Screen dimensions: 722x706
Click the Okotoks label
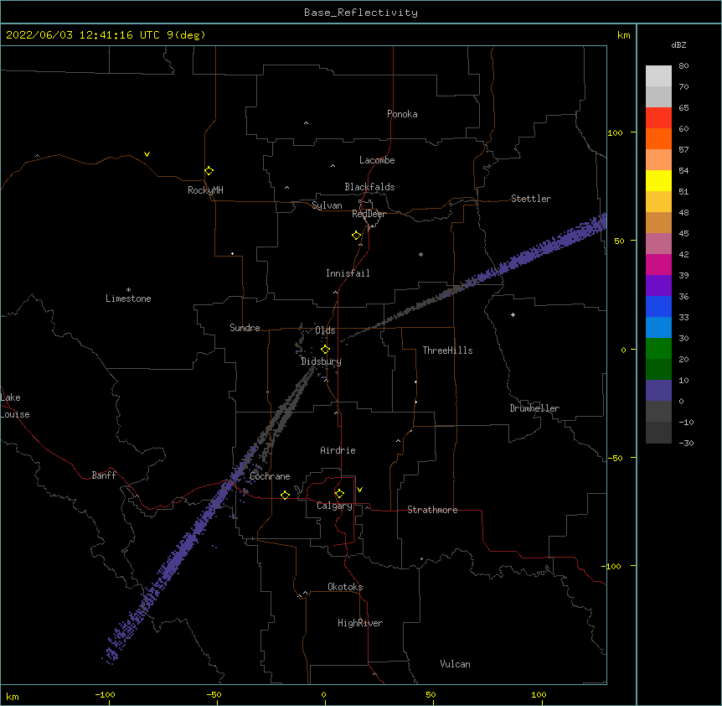click(x=345, y=587)
